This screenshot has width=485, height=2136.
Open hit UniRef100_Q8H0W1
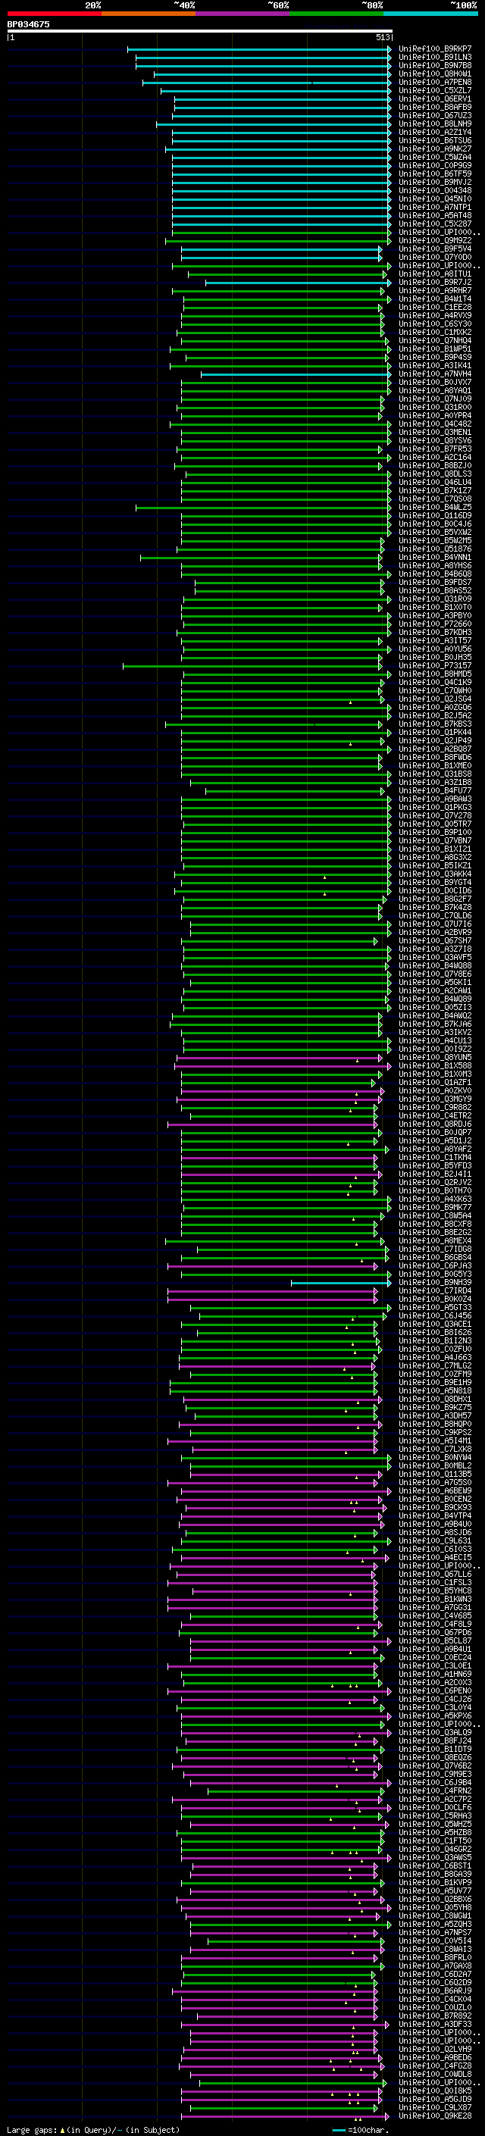click(x=435, y=73)
